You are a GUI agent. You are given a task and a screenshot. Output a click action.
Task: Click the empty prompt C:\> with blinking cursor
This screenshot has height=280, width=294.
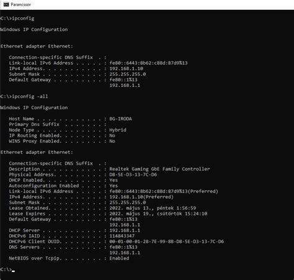7,269
